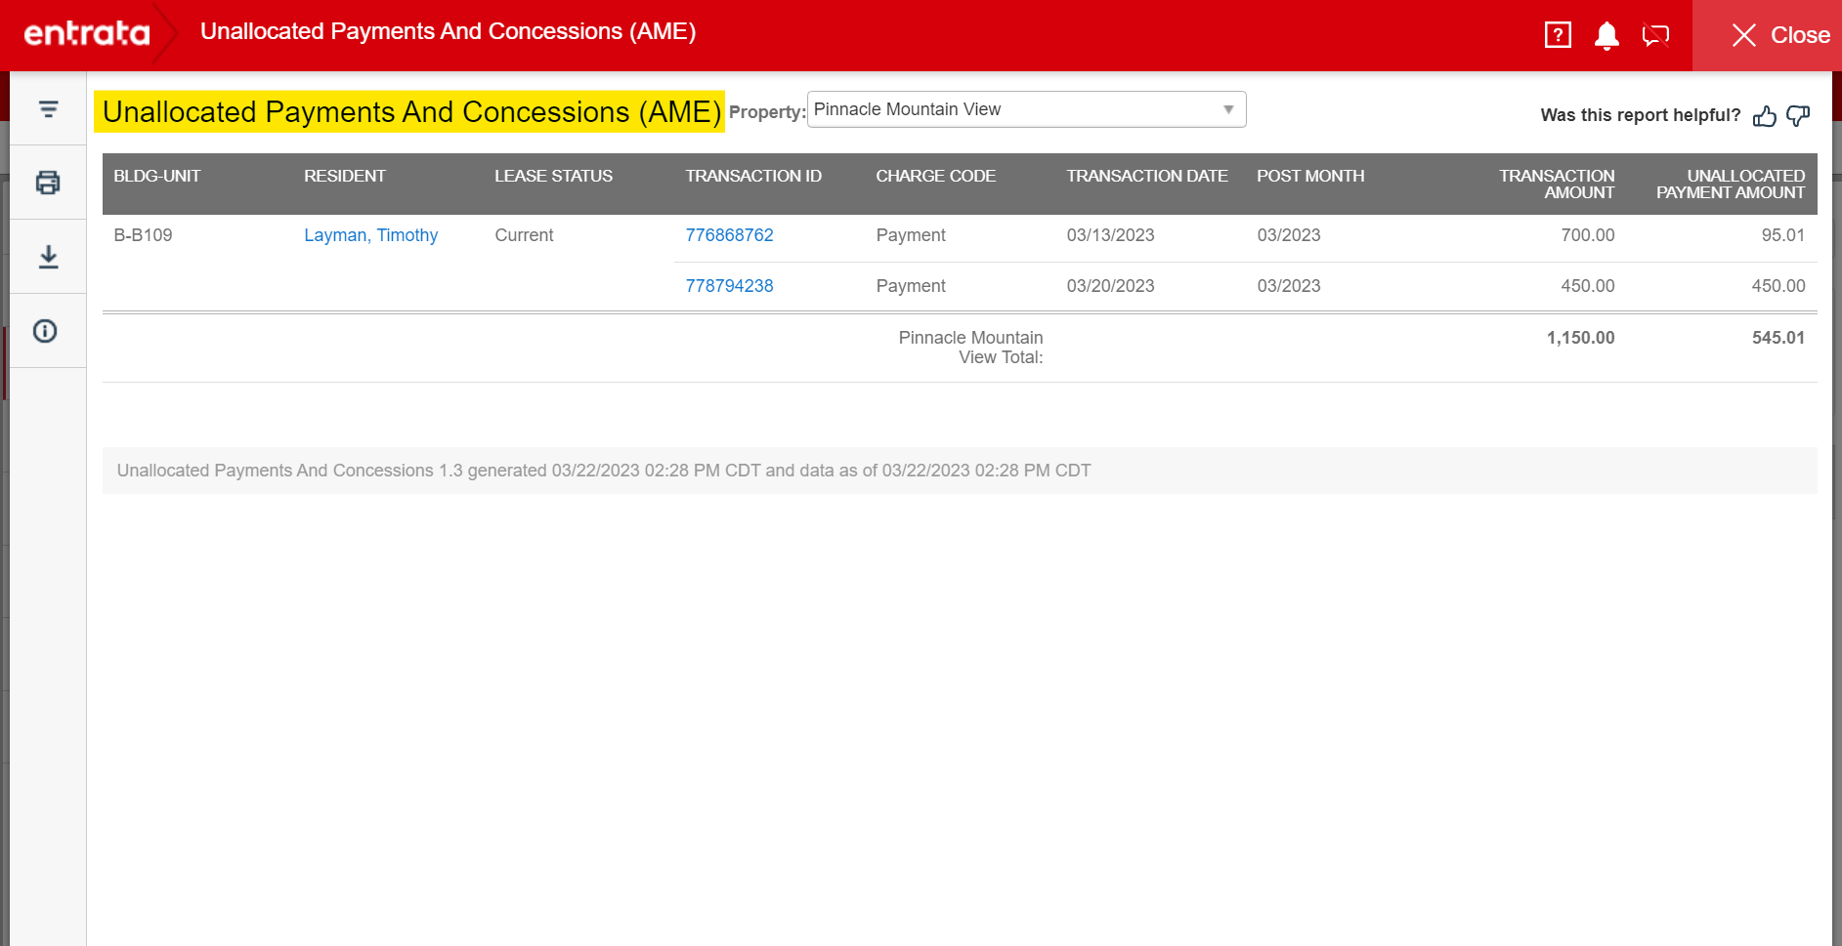Click the highlighted report title heading

tap(410, 112)
